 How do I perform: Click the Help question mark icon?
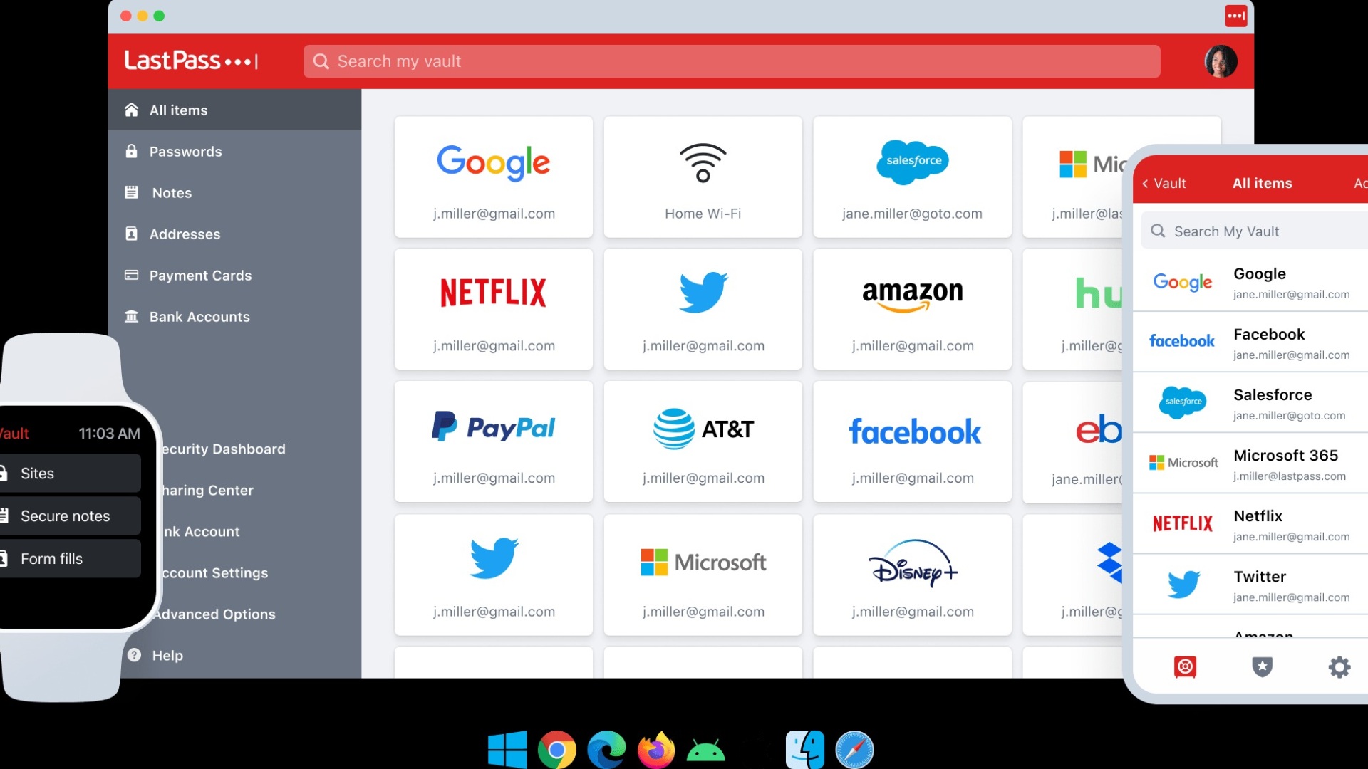click(134, 655)
